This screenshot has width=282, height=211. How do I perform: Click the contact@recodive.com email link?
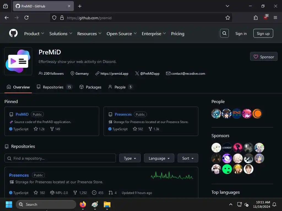pyautogui.click(x=188, y=74)
